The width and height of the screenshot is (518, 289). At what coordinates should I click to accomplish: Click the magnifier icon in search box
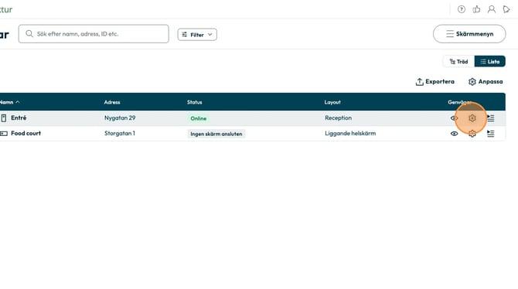point(29,34)
